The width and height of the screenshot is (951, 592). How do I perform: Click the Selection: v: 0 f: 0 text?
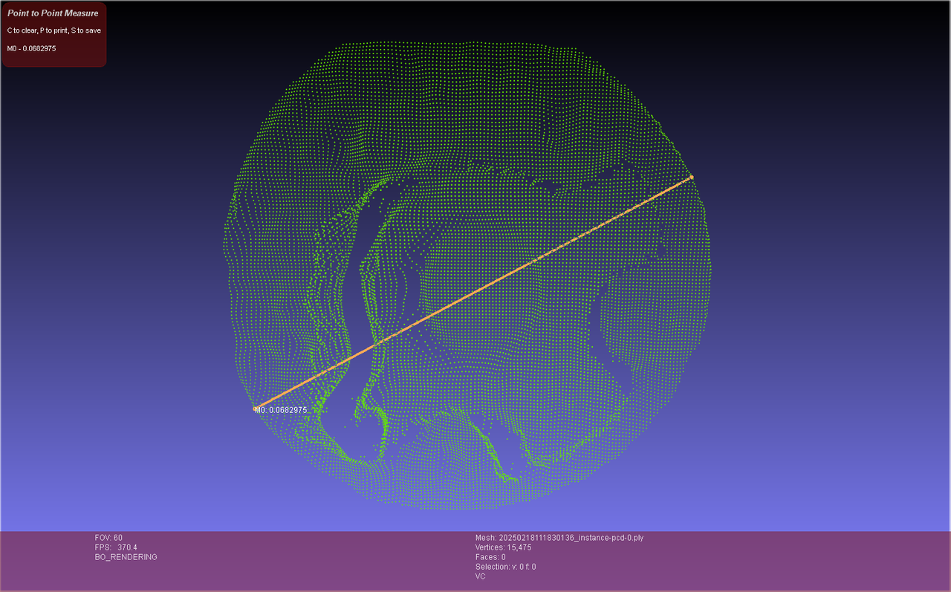[505, 567]
